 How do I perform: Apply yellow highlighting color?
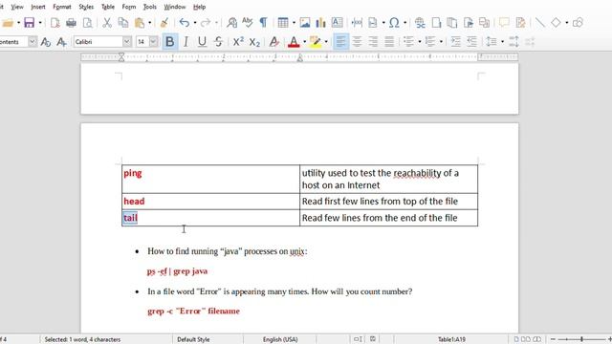(x=315, y=42)
